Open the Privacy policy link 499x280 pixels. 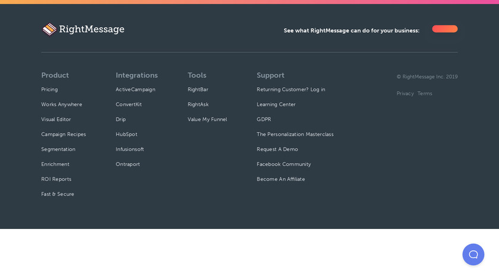(405, 94)
